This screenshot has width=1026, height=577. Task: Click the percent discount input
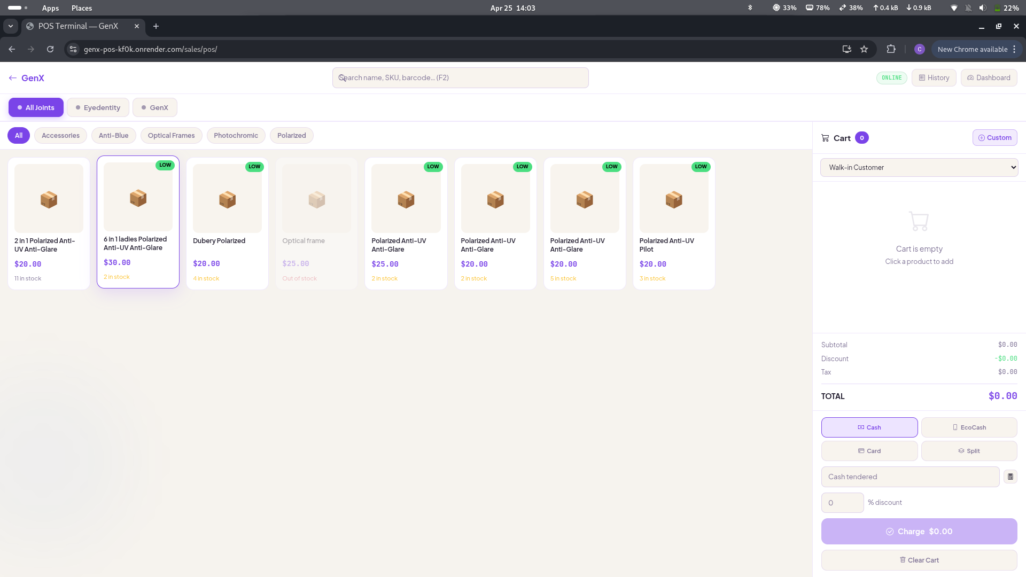(842, 503)
